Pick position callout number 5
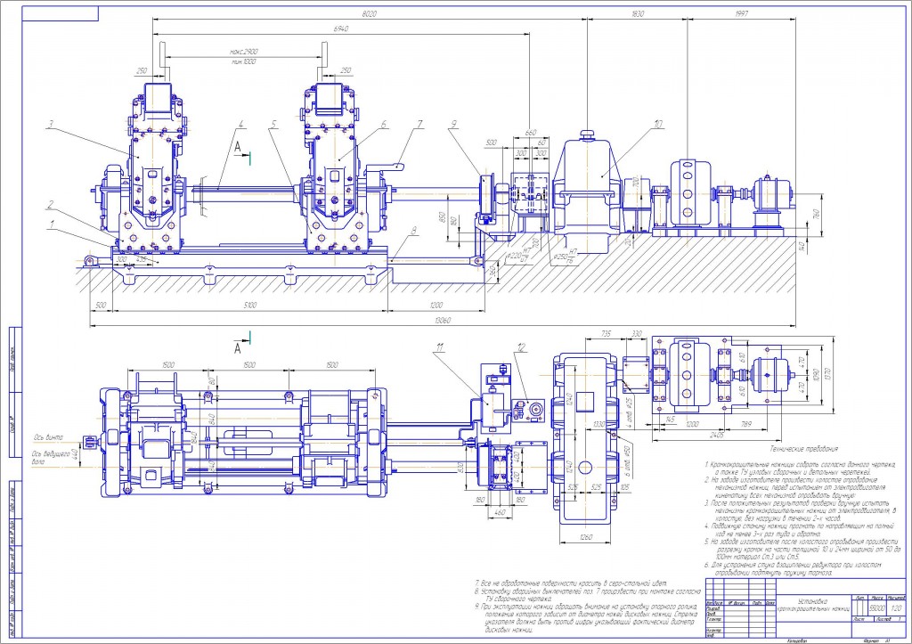This screenshot has height=644, width=912. point(273,124)
